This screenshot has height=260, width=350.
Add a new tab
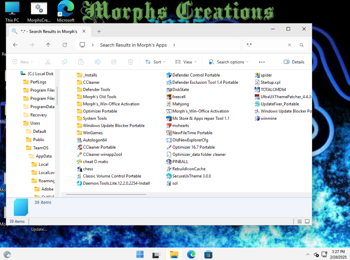[x=99, y=31]
